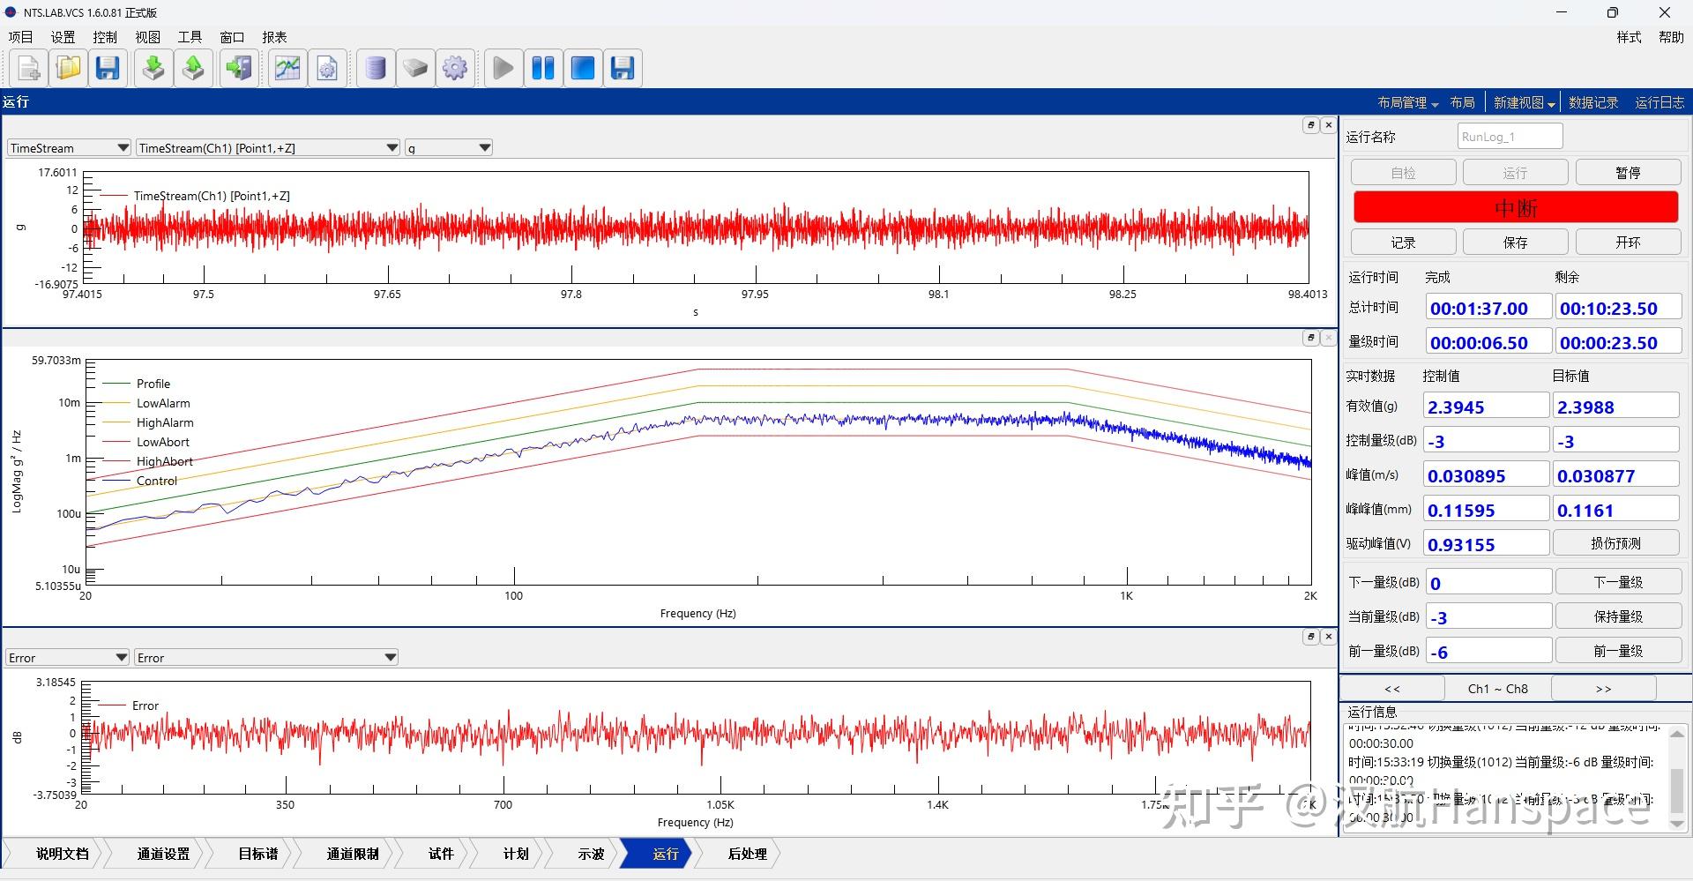The width and height of the screenshot is (1693, 881).
Task: Click the new project file icon
Action: [x=28, y=68]
